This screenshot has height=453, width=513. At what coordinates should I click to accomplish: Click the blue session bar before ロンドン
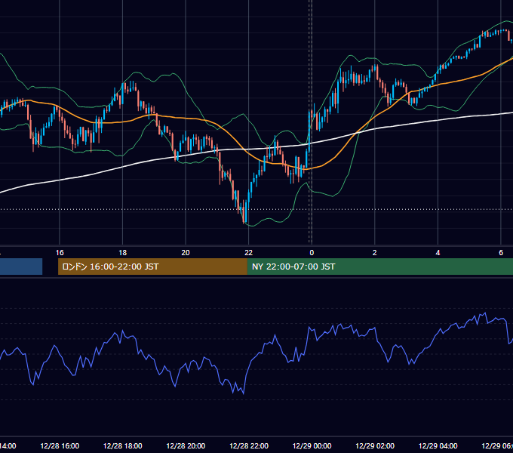click(x=21, y=267)
